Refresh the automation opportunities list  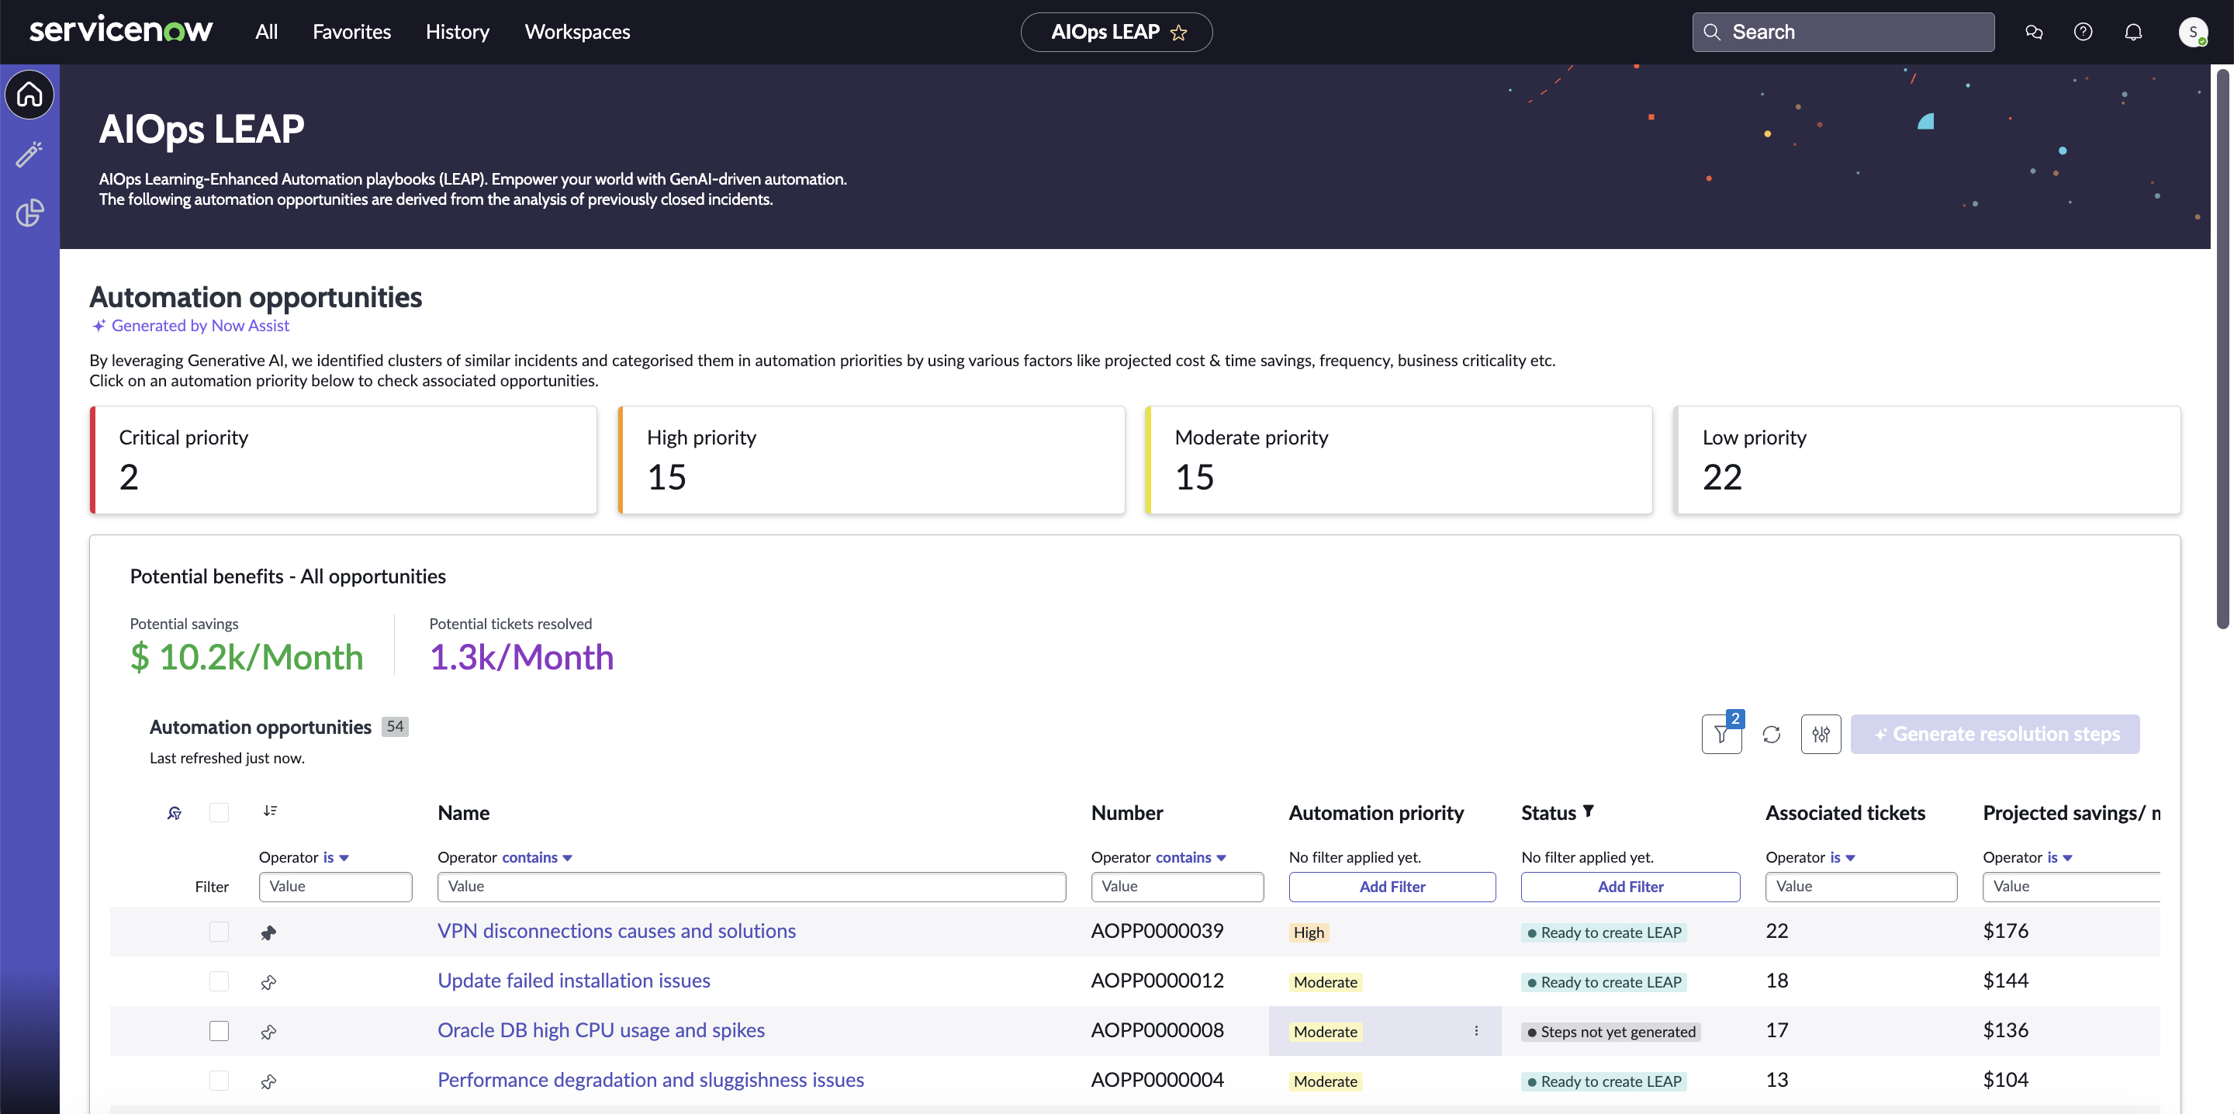(x=1771, y=734)
